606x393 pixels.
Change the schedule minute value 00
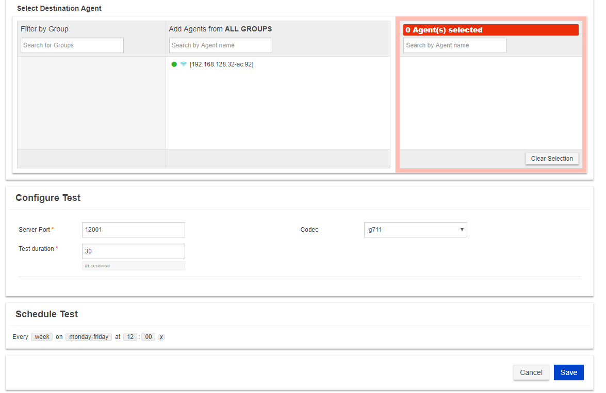point(149,337)
